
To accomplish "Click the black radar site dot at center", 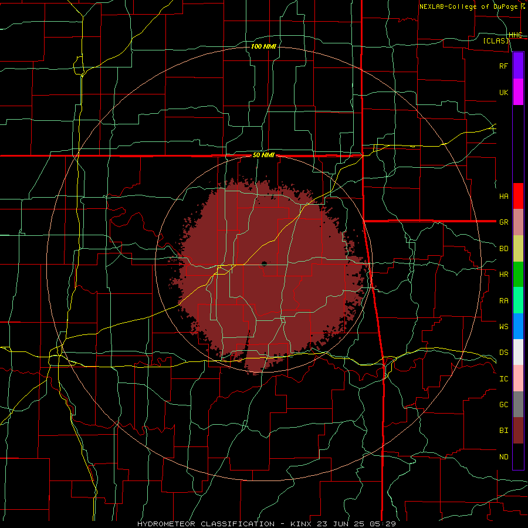I will coord(265,263).
